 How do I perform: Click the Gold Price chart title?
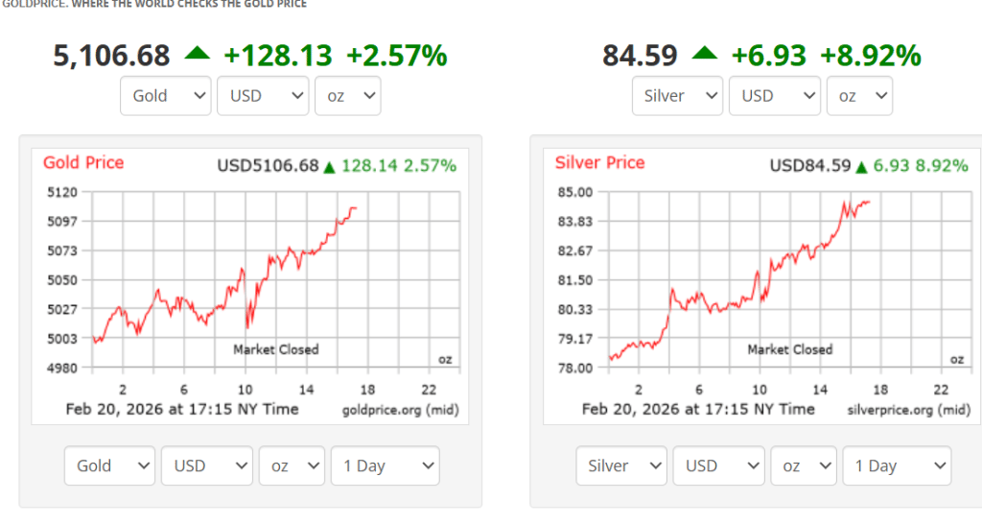tap(83, 163)
